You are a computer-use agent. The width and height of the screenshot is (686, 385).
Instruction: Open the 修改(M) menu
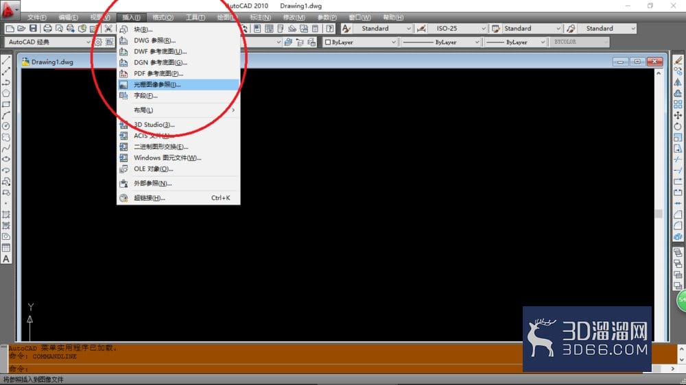(x=294, y=18)
